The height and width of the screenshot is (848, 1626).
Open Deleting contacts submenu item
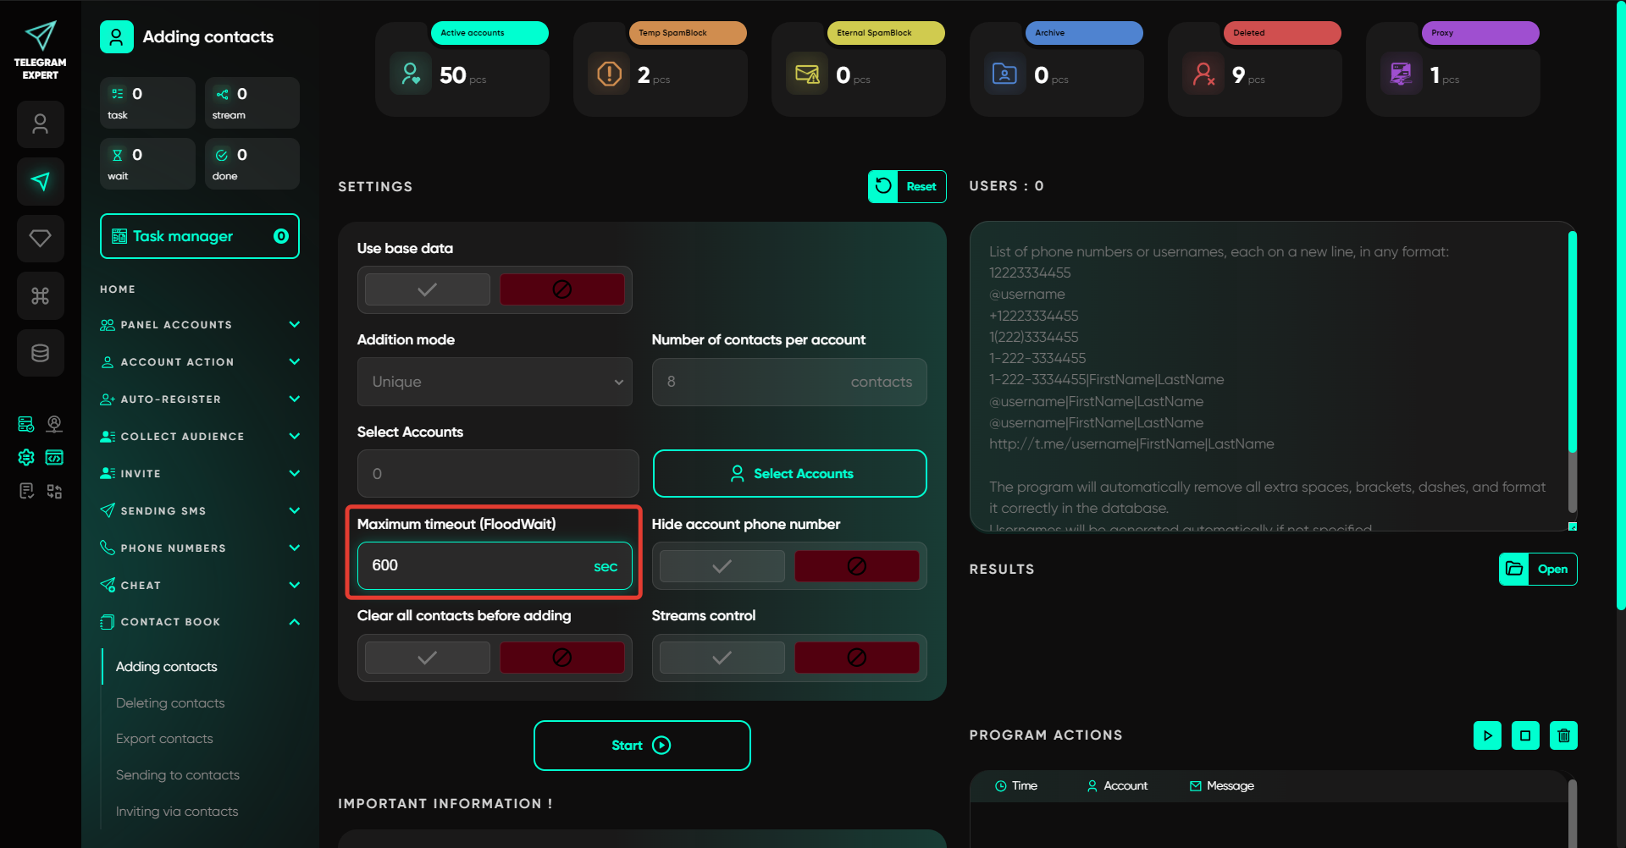(170, 703)
